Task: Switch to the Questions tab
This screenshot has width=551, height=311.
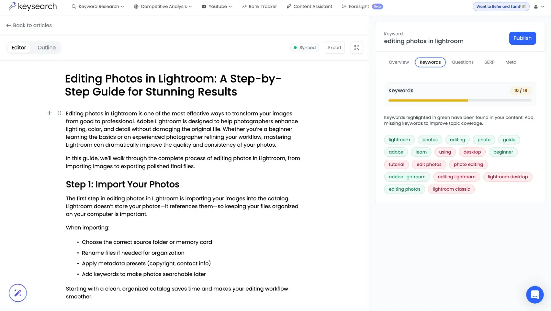Action: [462, 62]
